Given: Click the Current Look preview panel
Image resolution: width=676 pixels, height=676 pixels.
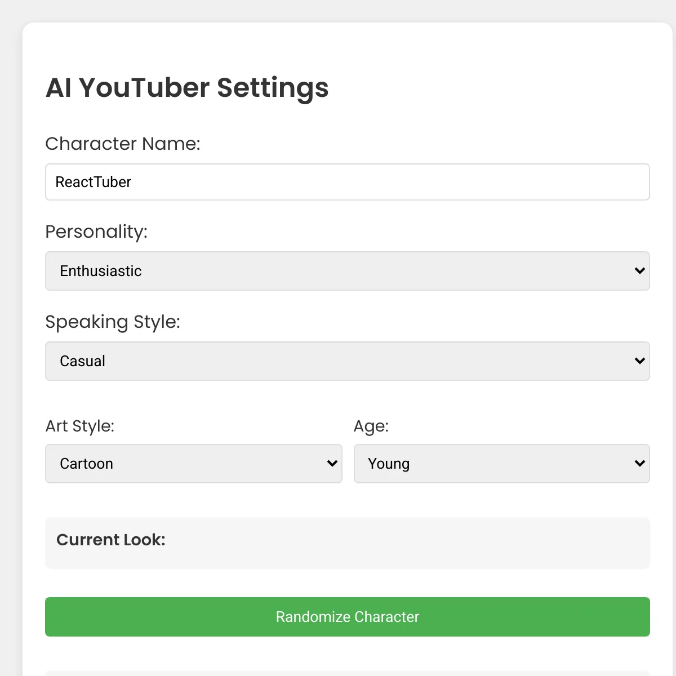Looking at the screenshot, I should pos(348,543).
